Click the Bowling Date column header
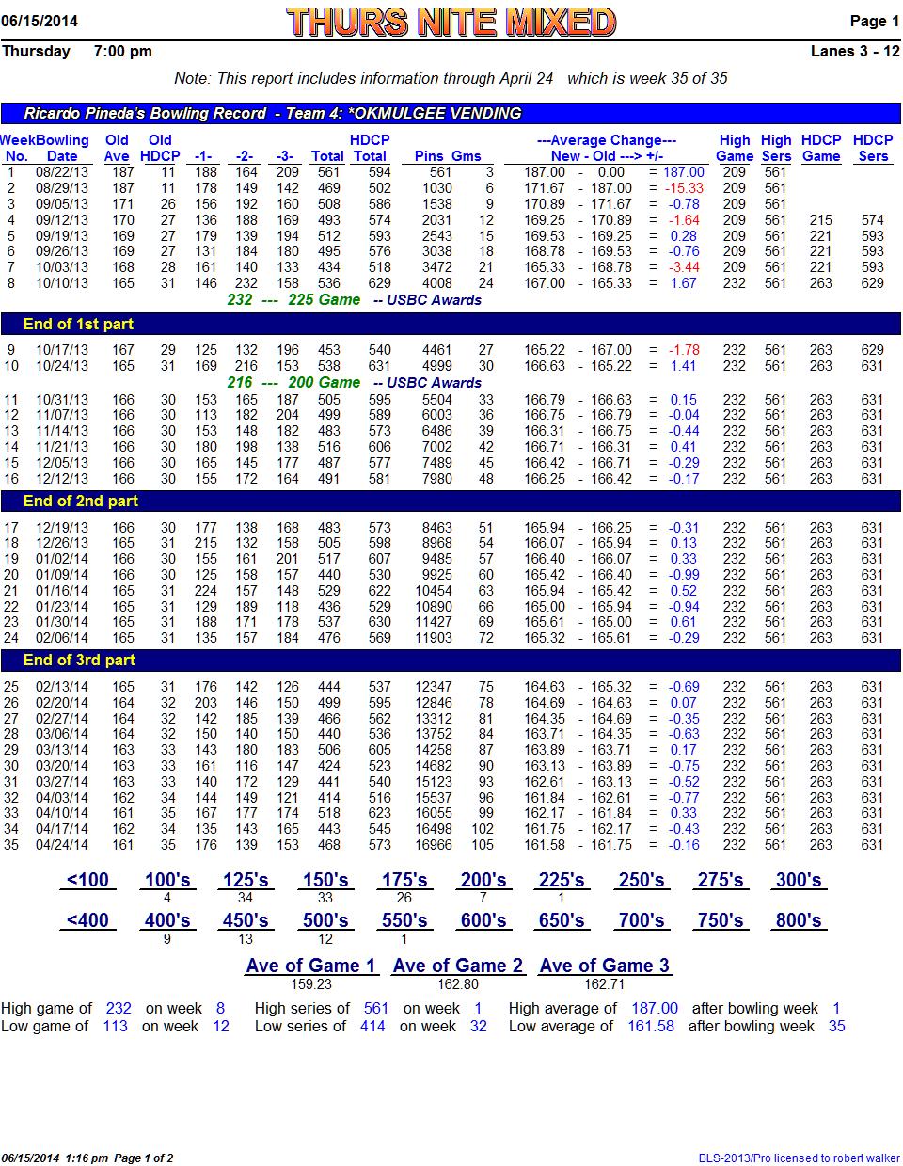The image size is (903, 1166). 62,148
